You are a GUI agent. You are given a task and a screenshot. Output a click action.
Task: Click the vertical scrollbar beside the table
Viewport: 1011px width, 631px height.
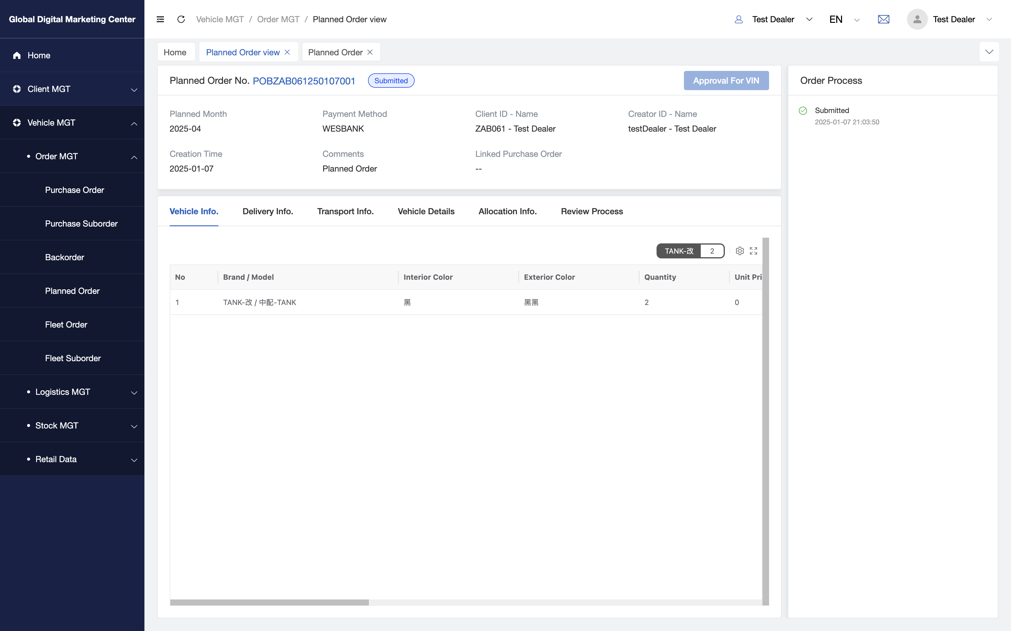(765, 422)
